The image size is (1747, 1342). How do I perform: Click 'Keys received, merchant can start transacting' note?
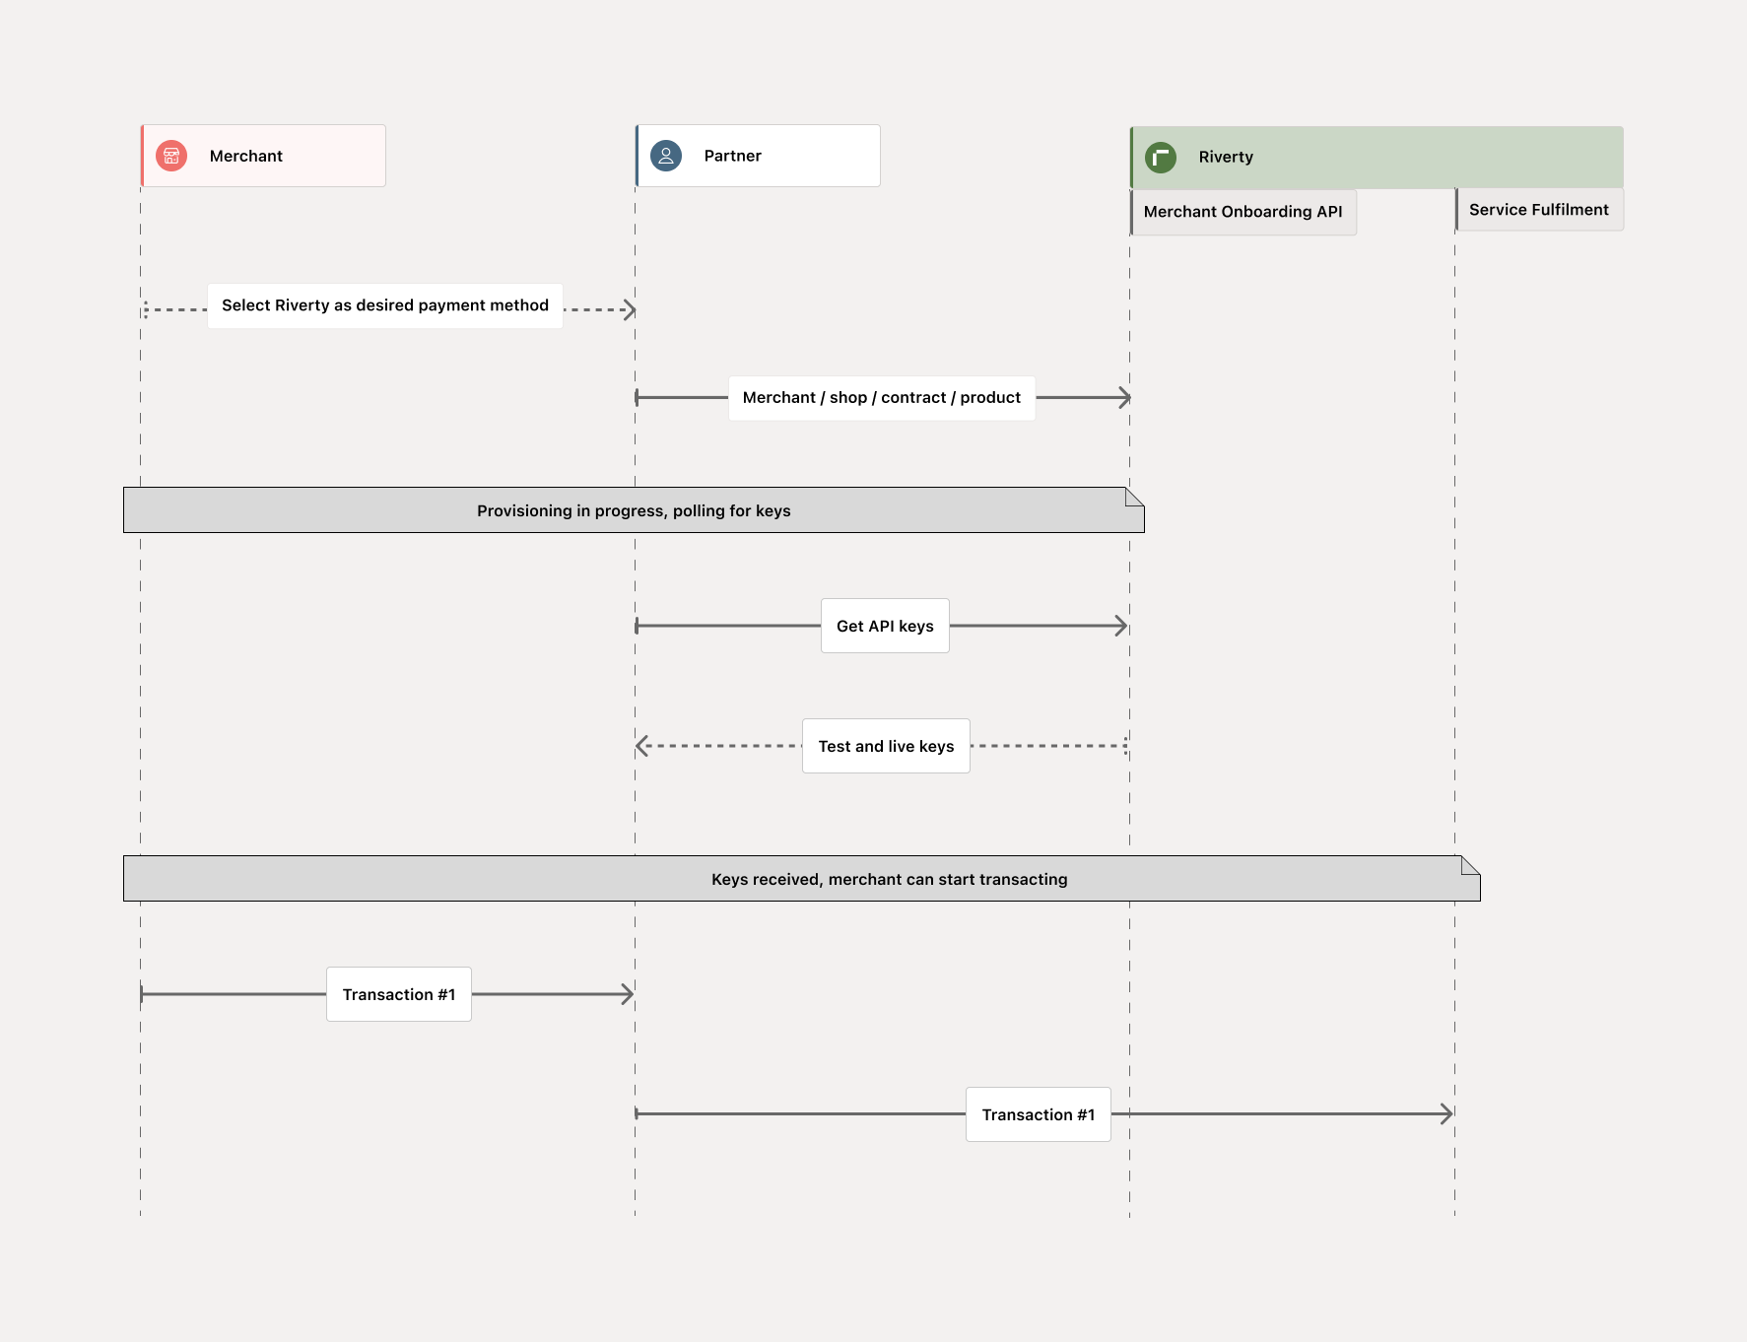coord(801,879)
